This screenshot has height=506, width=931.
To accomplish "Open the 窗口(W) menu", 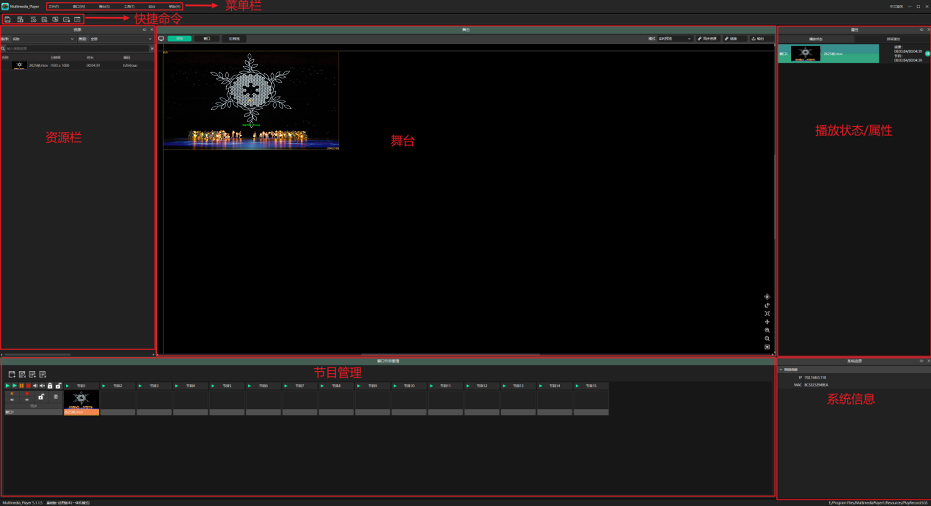I will 79,7.
